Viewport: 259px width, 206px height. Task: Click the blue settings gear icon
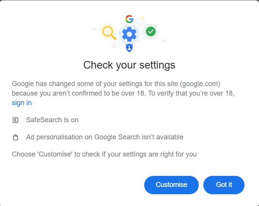click(x=129, y=34)
